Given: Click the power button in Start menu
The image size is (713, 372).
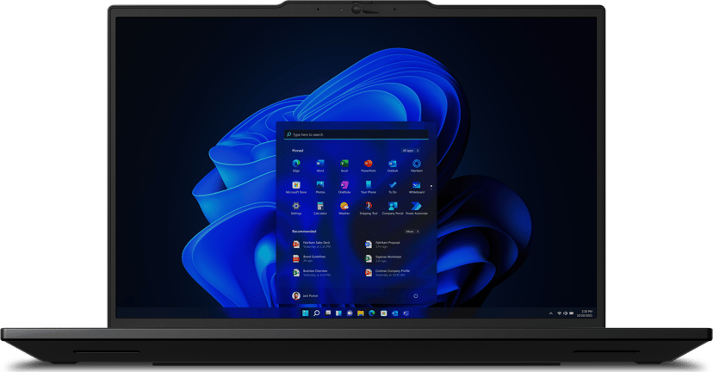Looking at the screenshot, I should 416,295.
